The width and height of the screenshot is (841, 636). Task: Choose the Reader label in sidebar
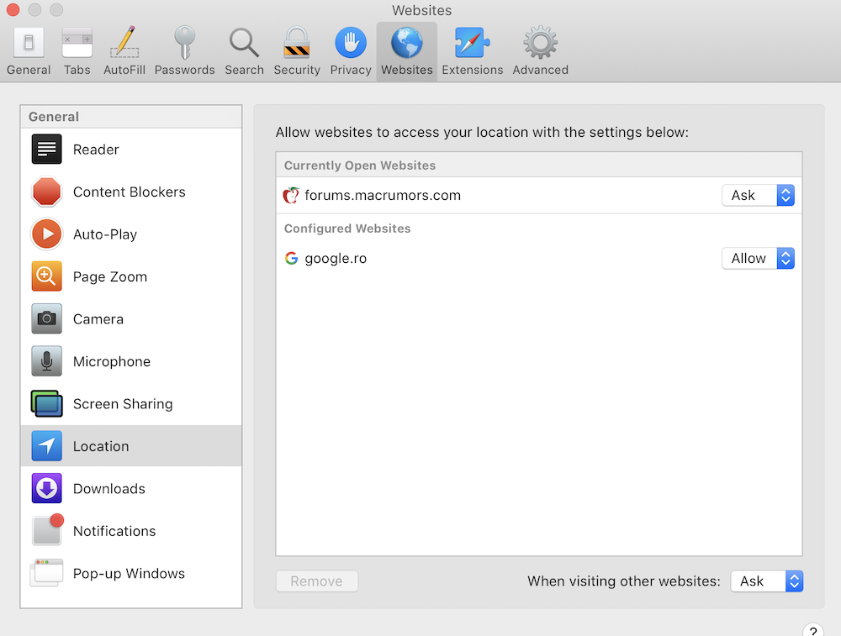(x=96, y=150)
